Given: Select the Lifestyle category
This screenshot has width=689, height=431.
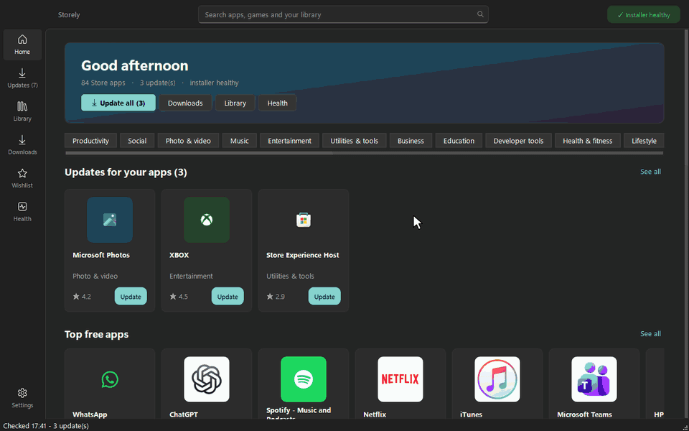Looking at the screenshot, I should (x=644, y=141).
